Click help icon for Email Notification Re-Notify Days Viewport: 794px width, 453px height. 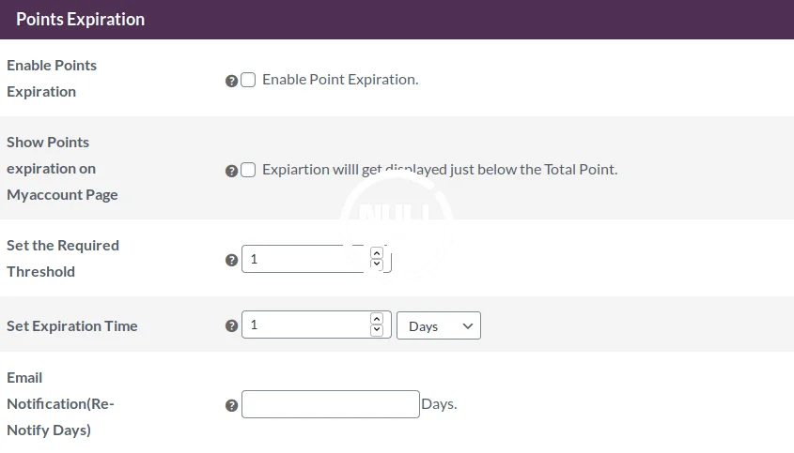(232, 406)
